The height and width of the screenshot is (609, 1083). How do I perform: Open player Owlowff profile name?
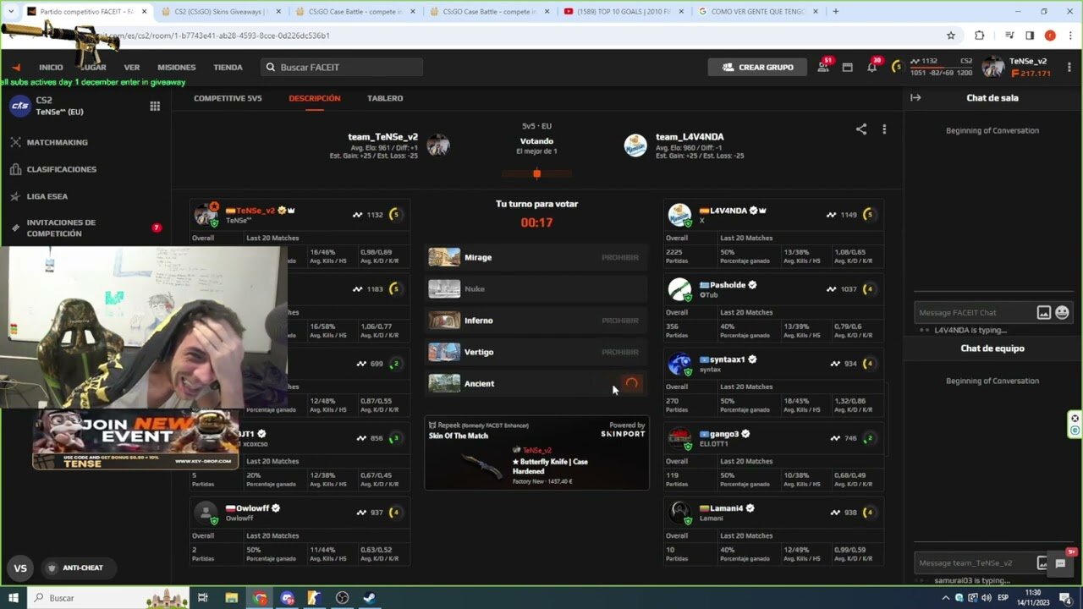252,508
